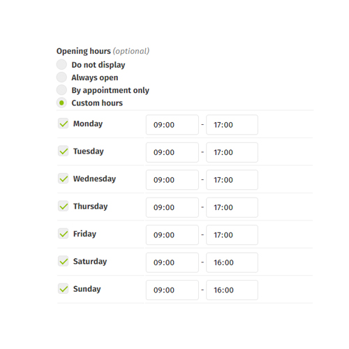Image resolution: width=349 pixels, height=349 pixels.
Task: Disable the Wednesday checkbox
Action: [63, 179]
